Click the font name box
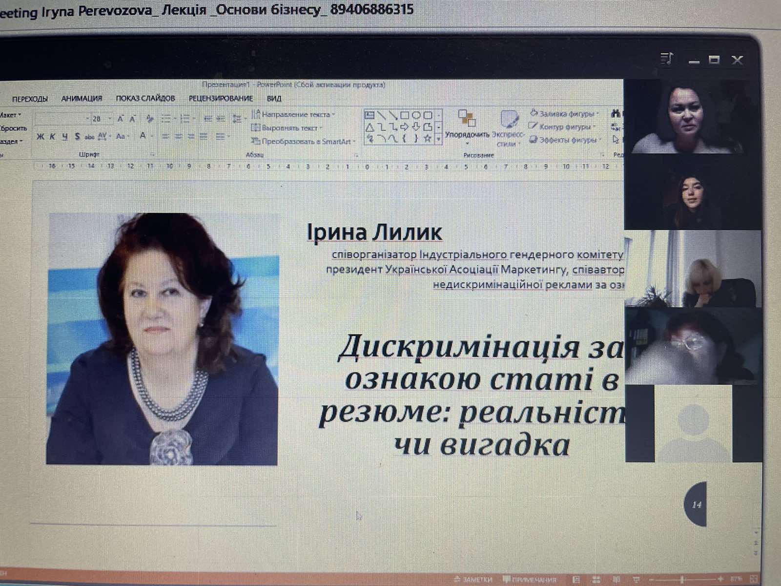Image resolution: width=781 pixels, height=586 pixels. pyautogui.click(x=62, y=119)
